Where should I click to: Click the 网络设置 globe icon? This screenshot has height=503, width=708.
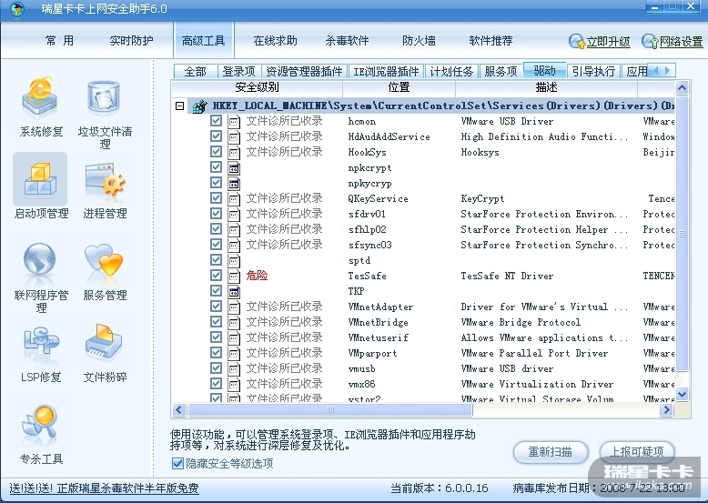[649, 42]
